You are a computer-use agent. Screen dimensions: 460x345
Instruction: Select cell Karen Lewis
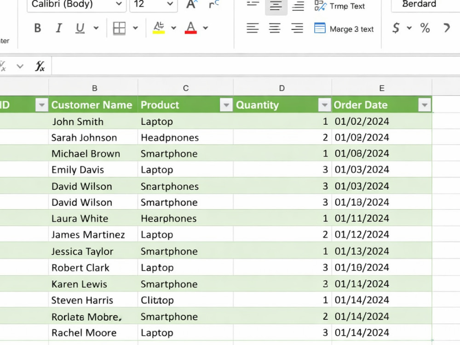93,284
